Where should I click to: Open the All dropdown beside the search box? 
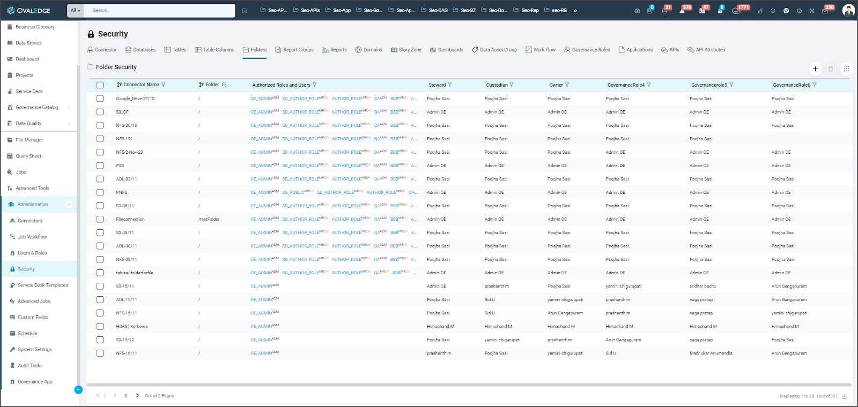[75, 10]
